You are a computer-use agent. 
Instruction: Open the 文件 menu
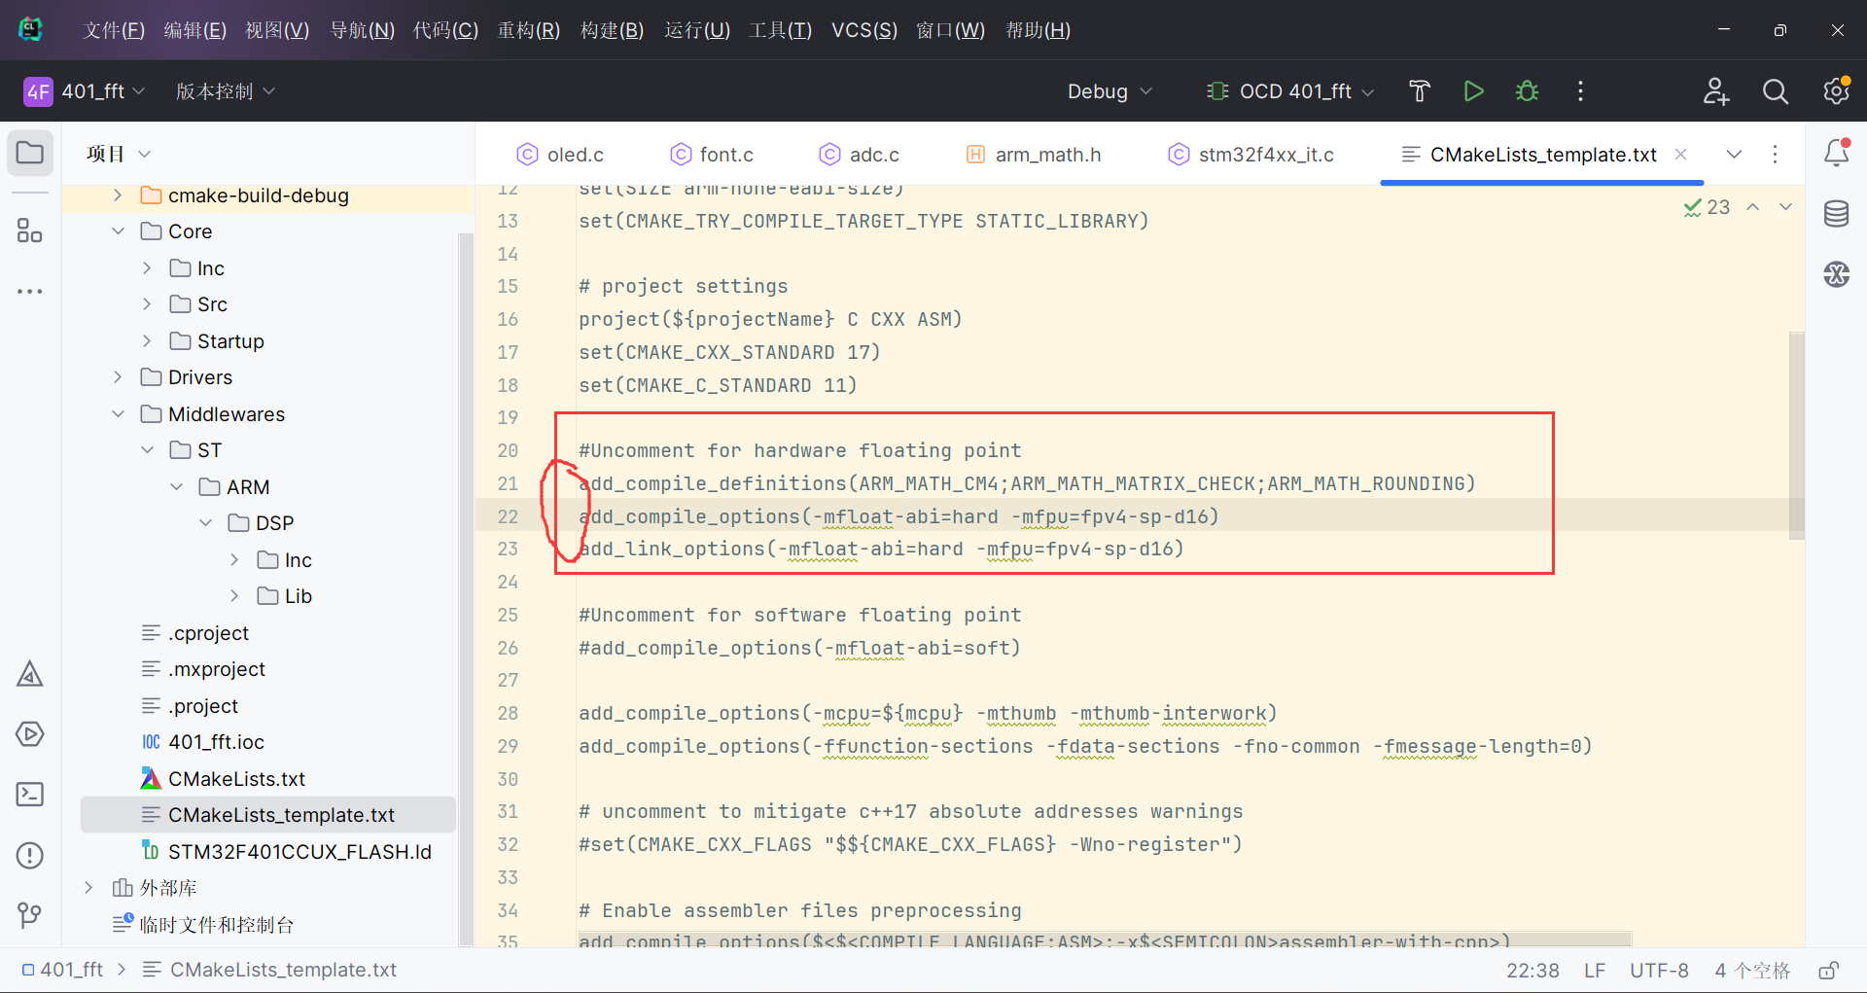pos(113,30)
